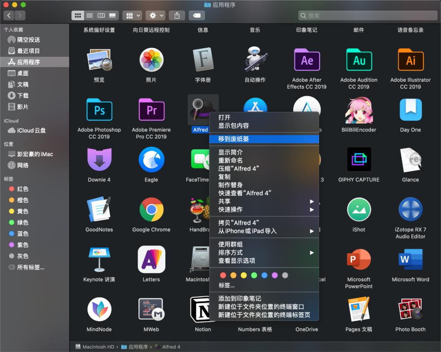Open the Automator (自动操作) icon
Viewport: 441px width, 352px height.
(x=255, y=59)
